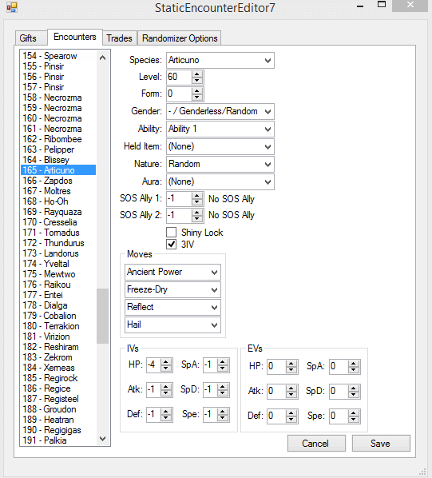The width and height of the screenshot is (432, 478).
Task: Enable the Shiny Lock checkbox
Action: 172,233
